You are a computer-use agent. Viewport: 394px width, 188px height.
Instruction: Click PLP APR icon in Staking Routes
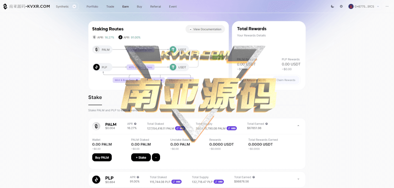(120, 37)
